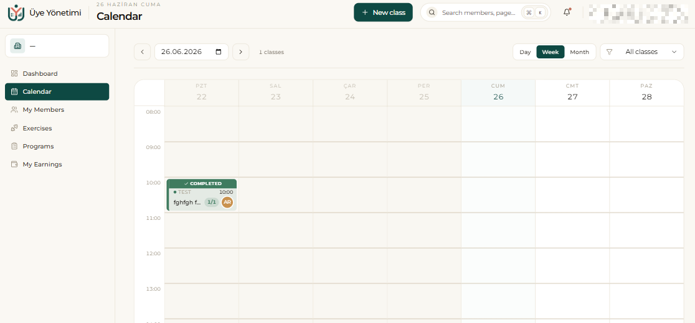Image resolution: width=695 pixels, height=323 pixels.
Task: Click the Dashboard grid icon
Action: pos(14,73)
